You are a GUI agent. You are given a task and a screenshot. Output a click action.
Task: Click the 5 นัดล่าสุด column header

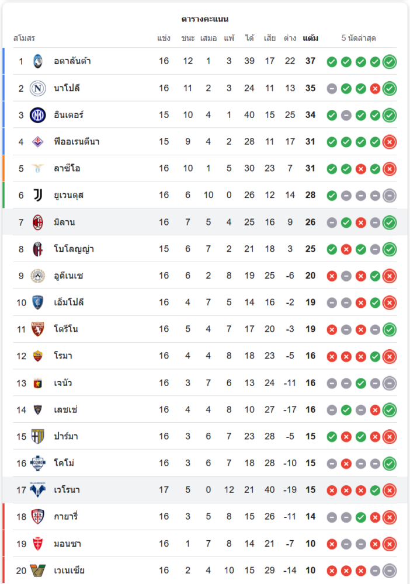(359, 39)
